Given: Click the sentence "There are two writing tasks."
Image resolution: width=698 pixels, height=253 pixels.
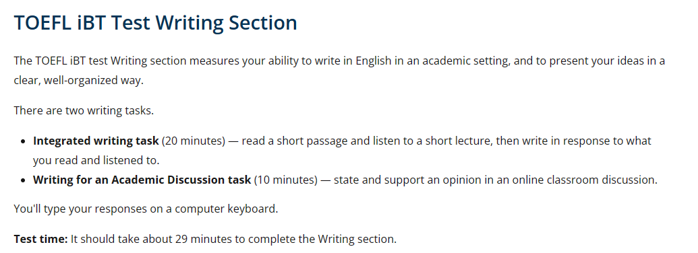Looking at the screenshot, I should click(x=84, y=110).
